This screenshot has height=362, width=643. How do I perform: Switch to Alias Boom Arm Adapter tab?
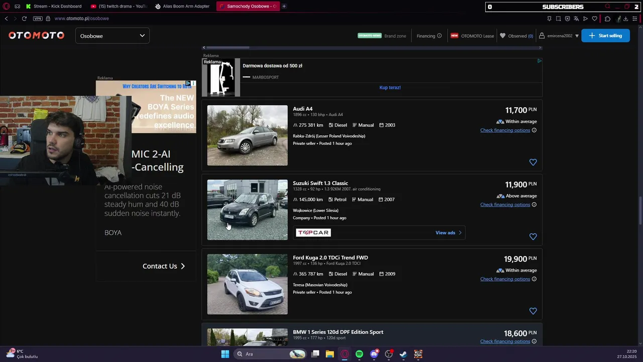pos(182,7)
